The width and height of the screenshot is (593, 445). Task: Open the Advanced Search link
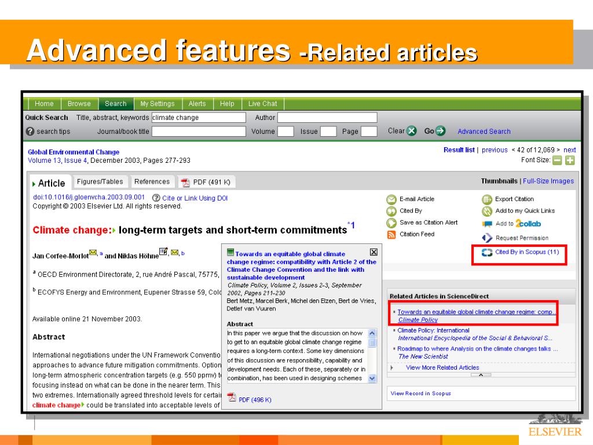(x=484, y=132)
